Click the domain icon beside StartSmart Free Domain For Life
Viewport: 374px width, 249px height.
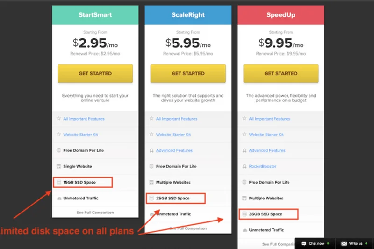click(x=59, y=150)
